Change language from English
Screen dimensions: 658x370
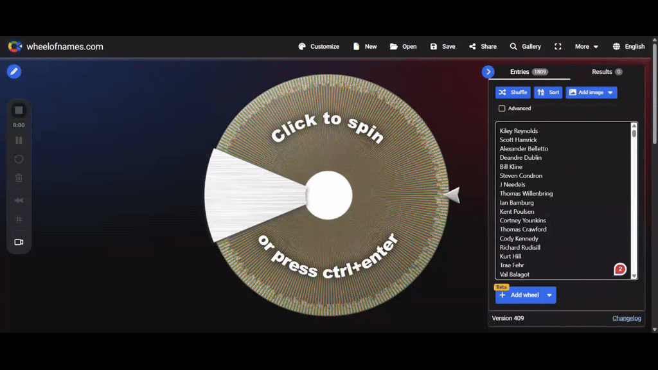tap(628, 46)
